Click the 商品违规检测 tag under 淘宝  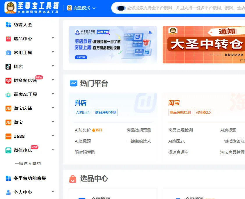pos(180,113)
